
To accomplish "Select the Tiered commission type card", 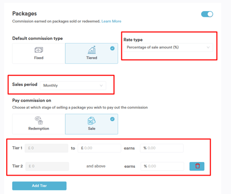I will click(x=91, y=53).
